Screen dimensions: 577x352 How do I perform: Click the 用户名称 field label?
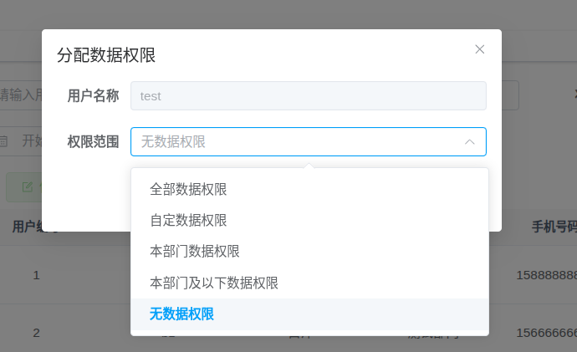click(x=93, y=95)
